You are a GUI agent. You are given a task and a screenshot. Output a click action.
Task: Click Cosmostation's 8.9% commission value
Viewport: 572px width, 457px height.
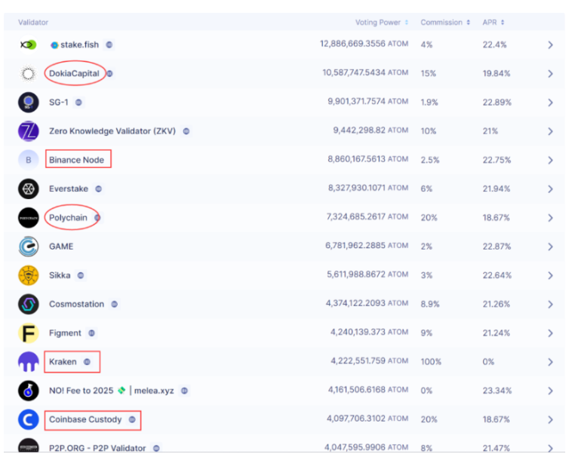[x=429, y=304]
